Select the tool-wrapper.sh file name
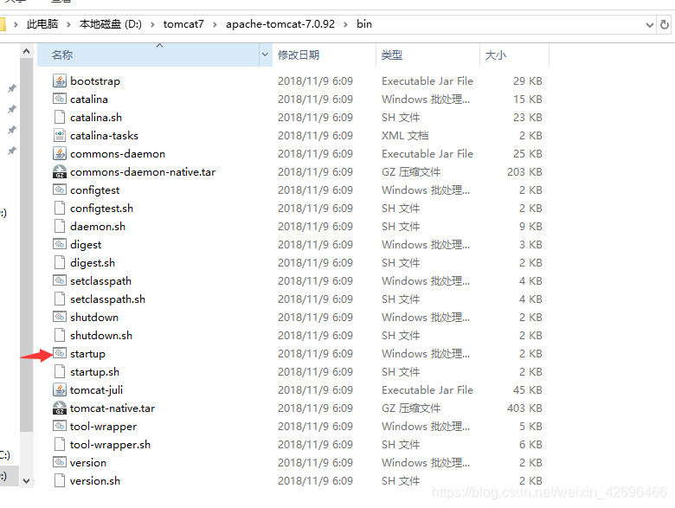Viewport: 675px width, 508px height. coord(110,444)
